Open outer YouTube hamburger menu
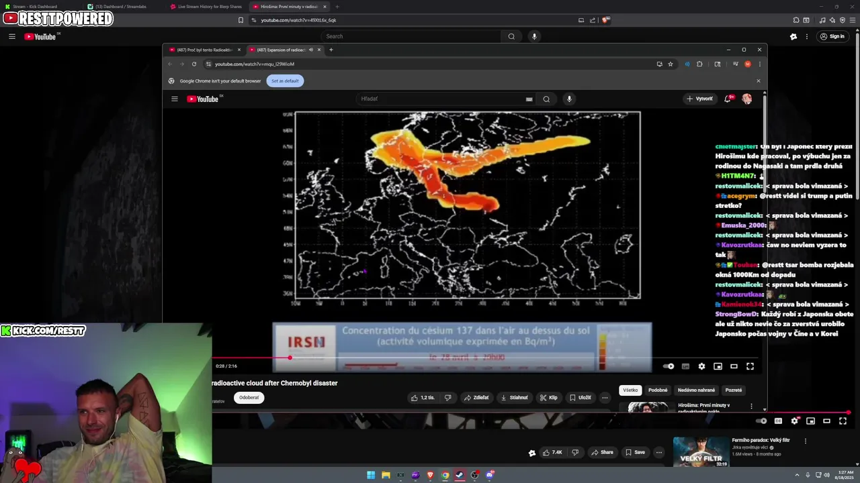The image size is (860, 483). point(11,36)
